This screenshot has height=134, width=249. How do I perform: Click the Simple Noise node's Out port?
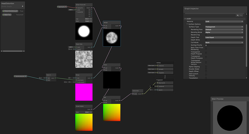pyautogui.click(x=92, y=47)
